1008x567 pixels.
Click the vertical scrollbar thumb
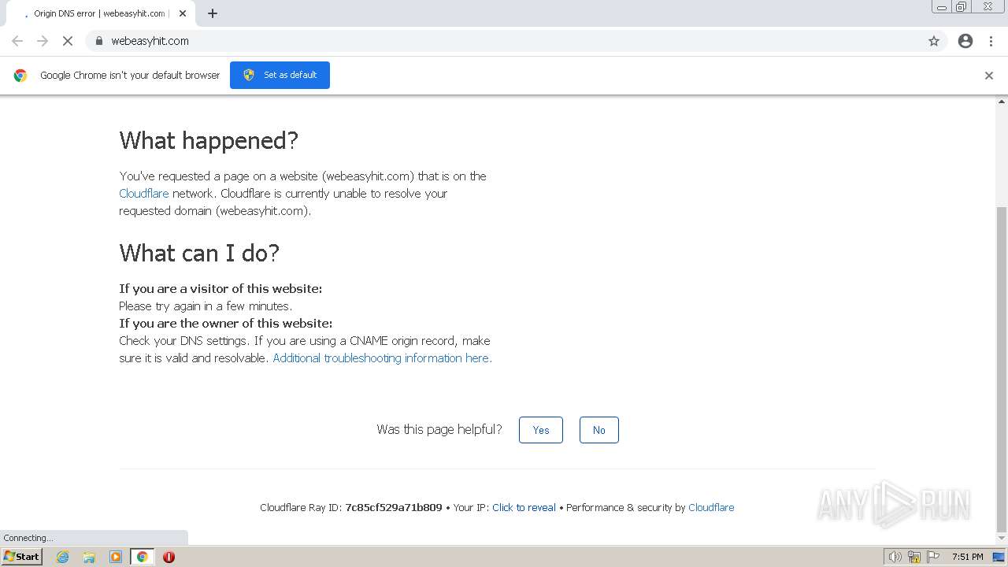[x=1002, y=369]
